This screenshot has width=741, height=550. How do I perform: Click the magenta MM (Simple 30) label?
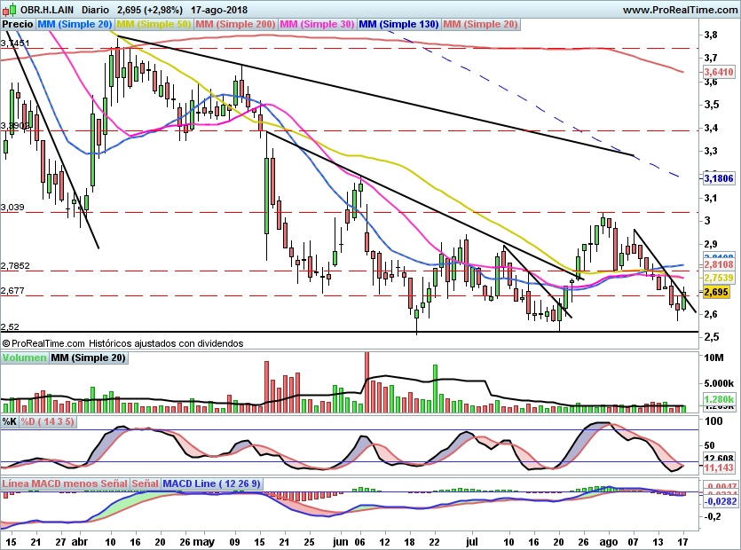point(317,24)
